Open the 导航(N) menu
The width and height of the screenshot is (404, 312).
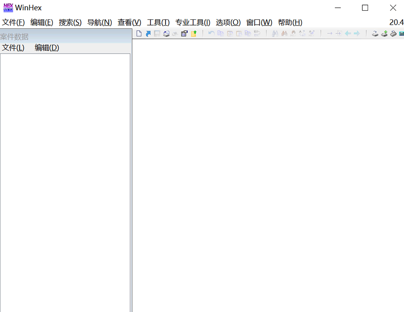(x=99, y=22)
